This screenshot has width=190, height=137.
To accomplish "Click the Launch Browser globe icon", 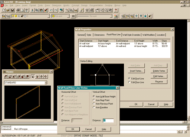I will coord(62,10).
